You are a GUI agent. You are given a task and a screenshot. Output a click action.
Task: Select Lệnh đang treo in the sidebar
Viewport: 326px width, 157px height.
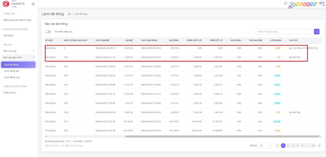(x=12, y=77)
